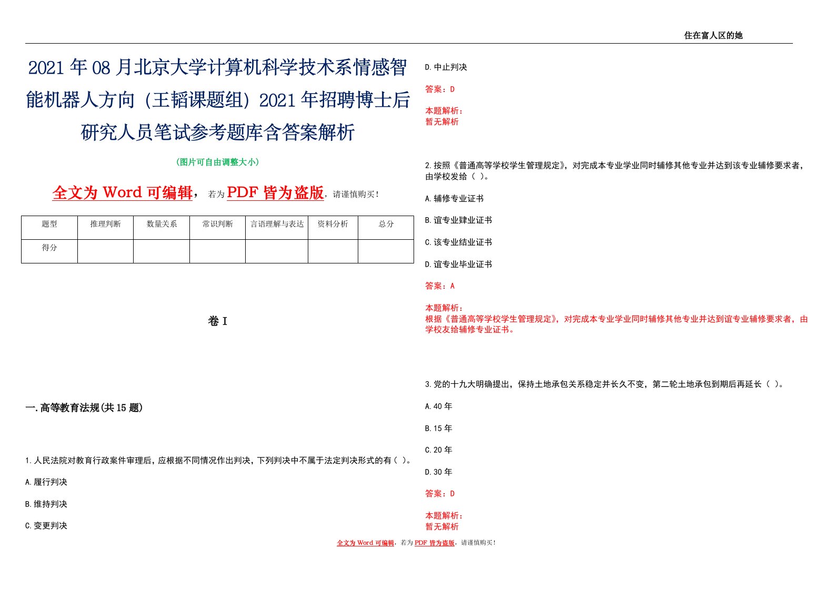Click the red 答案：A line
Viewport: 835px width, 590px height.
(x=440, y=286)
